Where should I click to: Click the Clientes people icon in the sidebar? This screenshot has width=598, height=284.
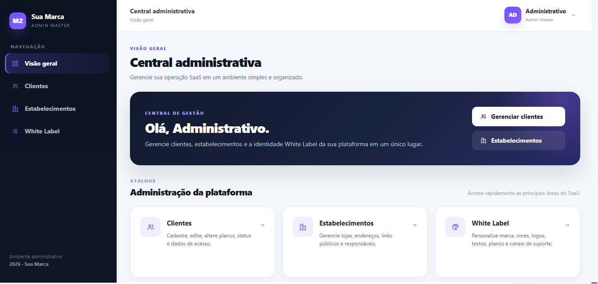point(16,86)
